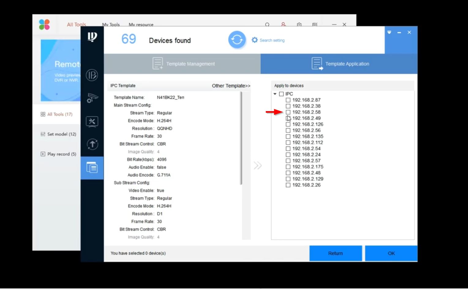Viewport: 468px width, 289px height.
Task: Click the 192.168.2.49 device row text
Action: coord(306,118)
